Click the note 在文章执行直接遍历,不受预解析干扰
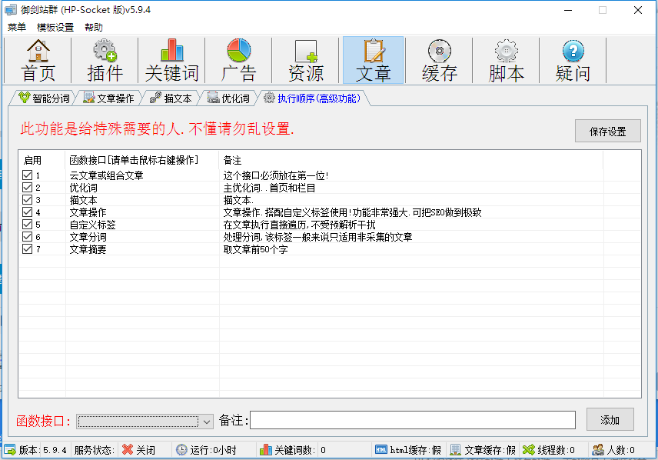 [x=299, y=225]
